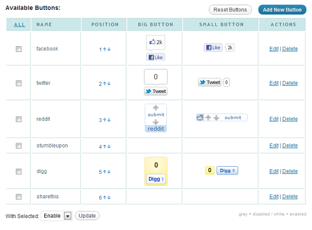312x230 pixels.
Task: Edit the reddit button
Action: (274, 119)
